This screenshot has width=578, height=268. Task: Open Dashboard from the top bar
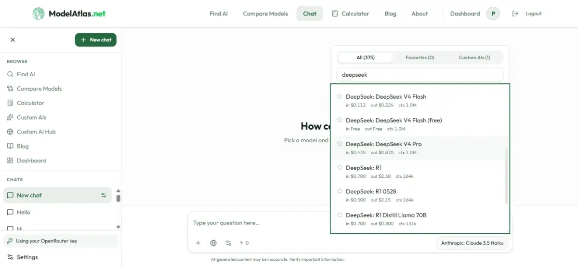465,13
